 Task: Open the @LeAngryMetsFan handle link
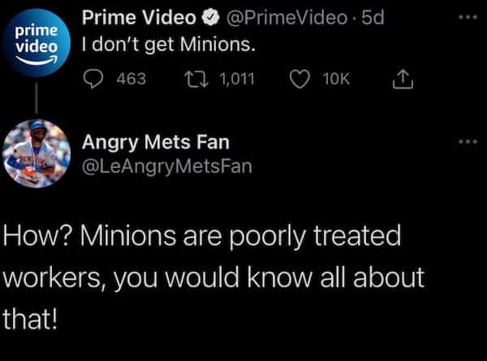[x=167, y=166]
